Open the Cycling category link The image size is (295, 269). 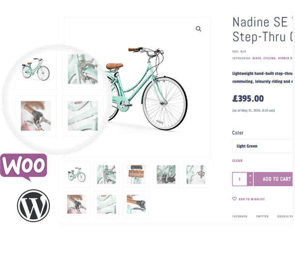pos(269,58)
